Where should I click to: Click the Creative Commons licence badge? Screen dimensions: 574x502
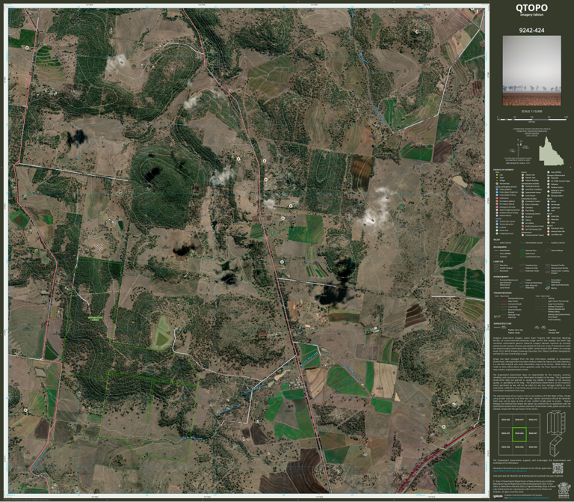497,497
